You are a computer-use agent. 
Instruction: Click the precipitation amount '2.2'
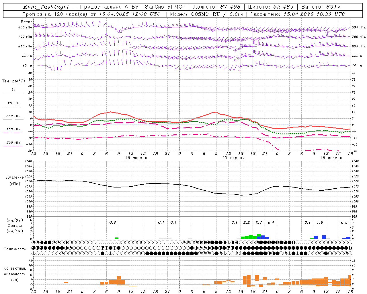coord(247,223)
